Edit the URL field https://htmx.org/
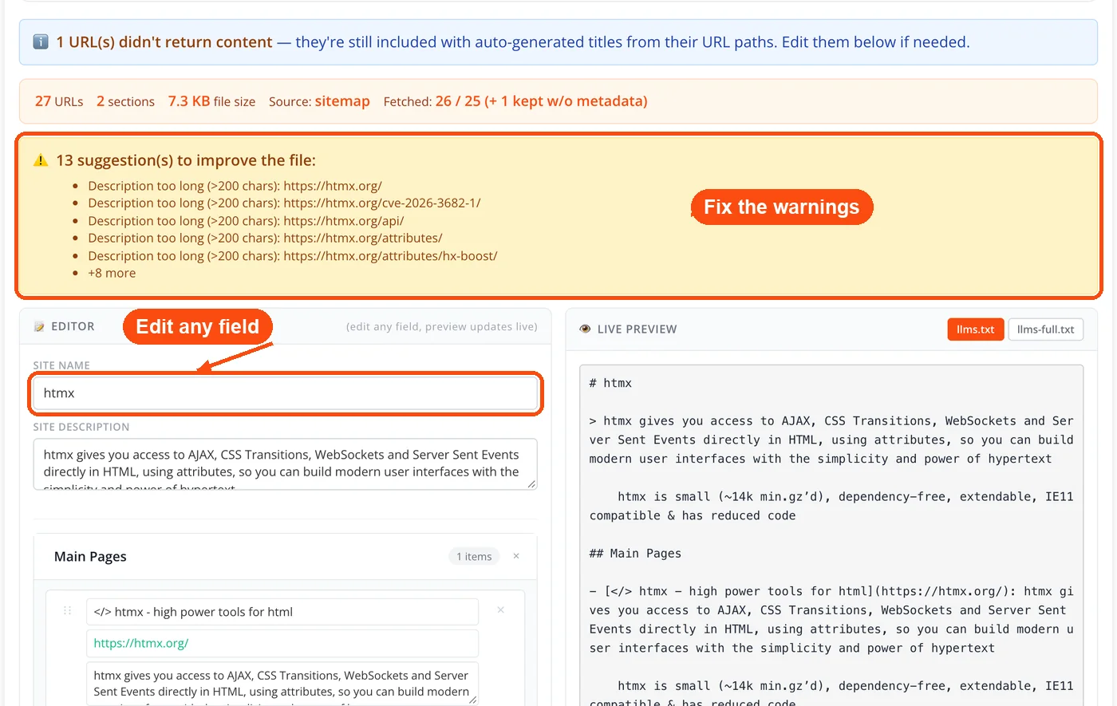The image size is (1117, 706). coord(282,643)
